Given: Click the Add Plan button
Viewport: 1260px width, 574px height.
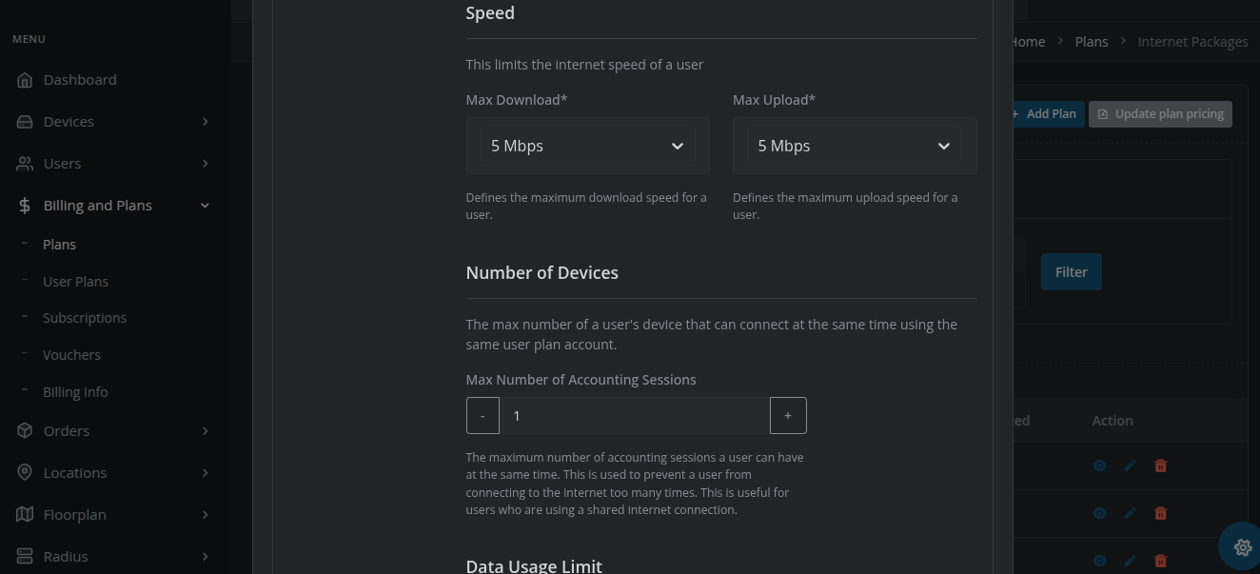Looking at the screenshot, I should (x=1045, y=113).
